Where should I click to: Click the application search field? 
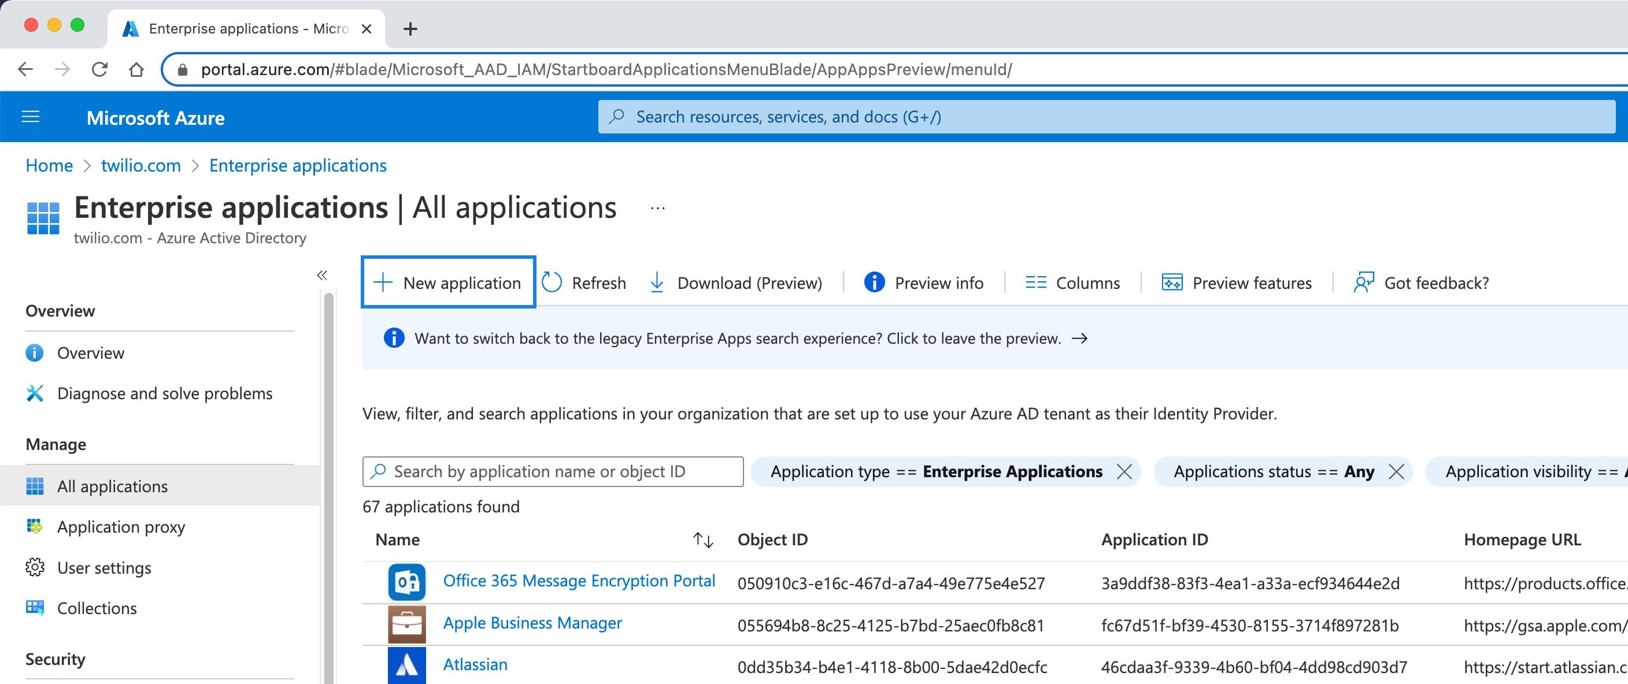pyautogui.click(x=552, y=471)
